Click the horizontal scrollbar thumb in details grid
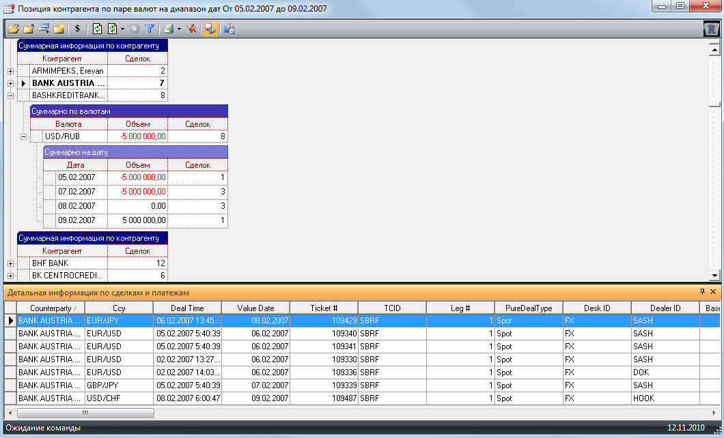The width and height of the screenshot is (724, 438). 85,413
